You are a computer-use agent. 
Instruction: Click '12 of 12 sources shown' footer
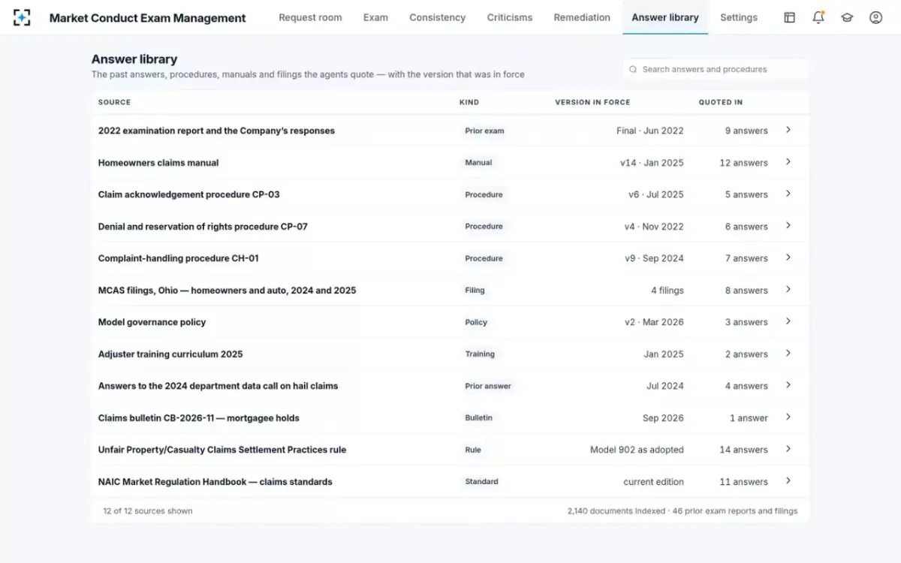(x=148, y=511)
